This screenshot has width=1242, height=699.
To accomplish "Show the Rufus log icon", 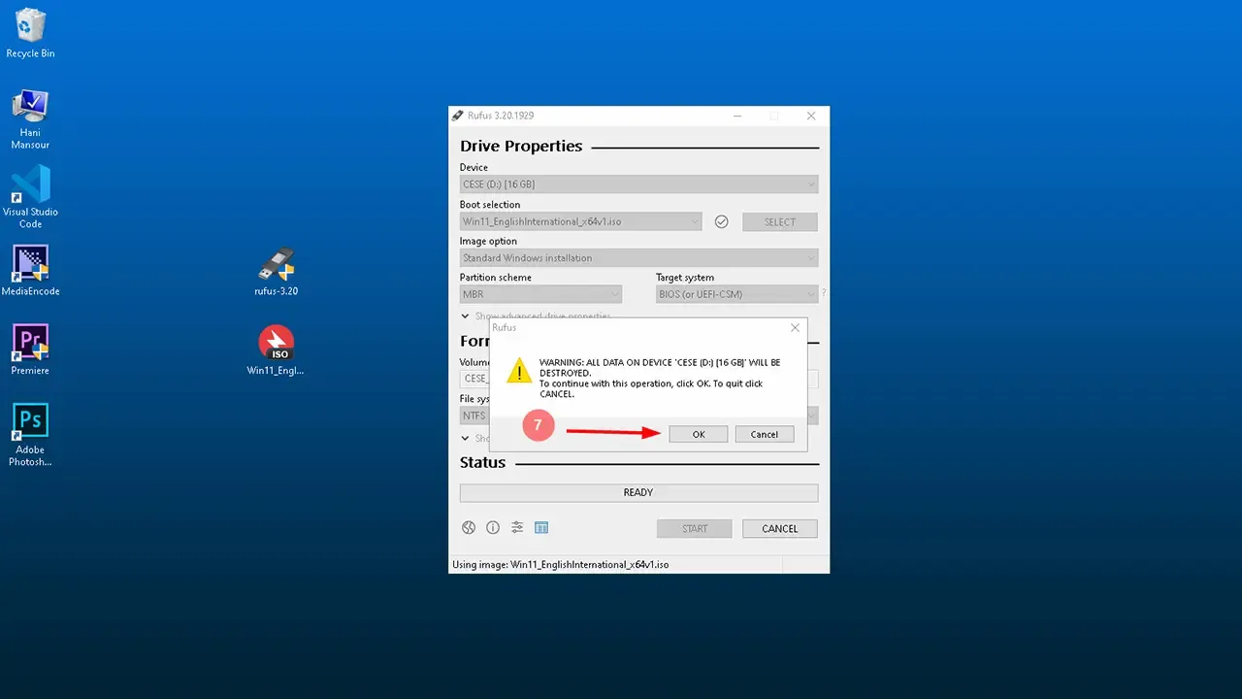I will (541, 527).
